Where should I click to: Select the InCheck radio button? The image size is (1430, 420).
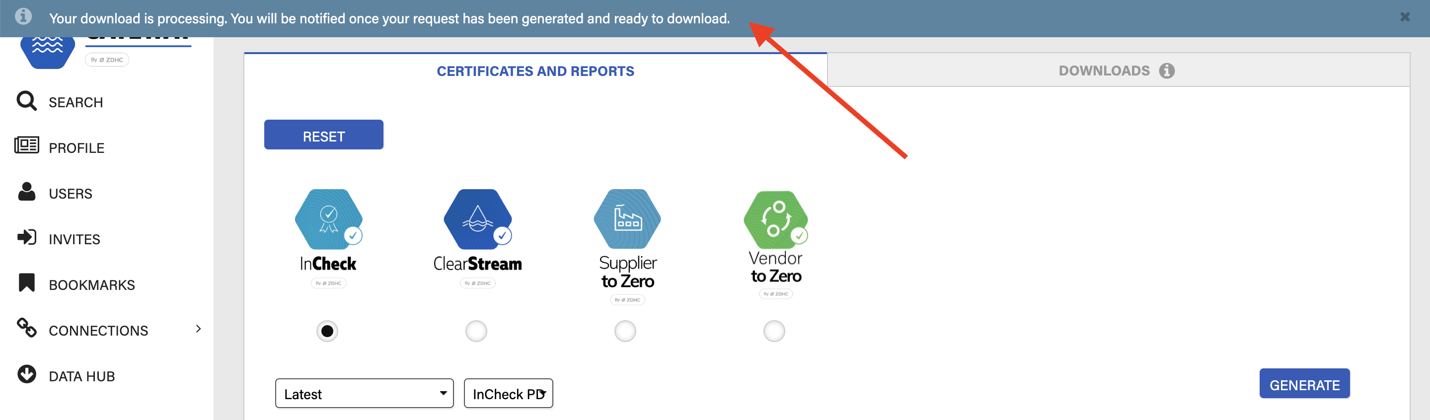click(x=327, y=331)
